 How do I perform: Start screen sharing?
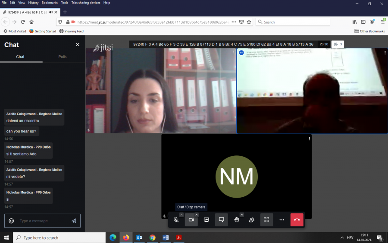point(207,220)
